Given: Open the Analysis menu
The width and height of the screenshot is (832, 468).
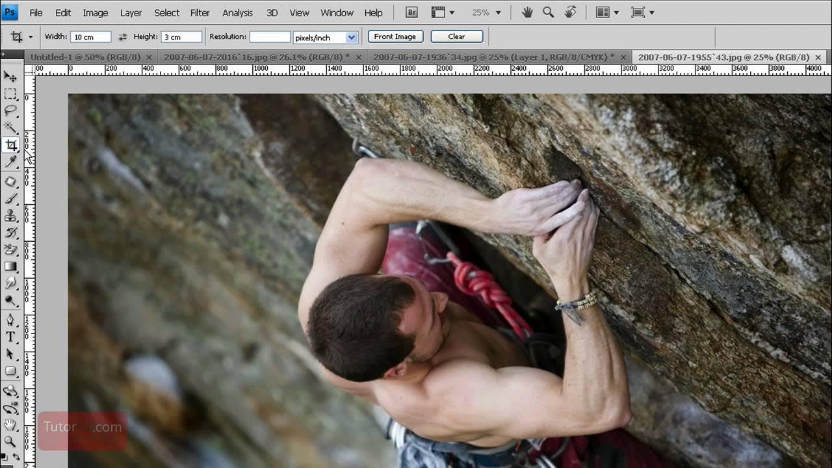Looking at the screenshot, I should pyautogui.click(x=237, y=12).
